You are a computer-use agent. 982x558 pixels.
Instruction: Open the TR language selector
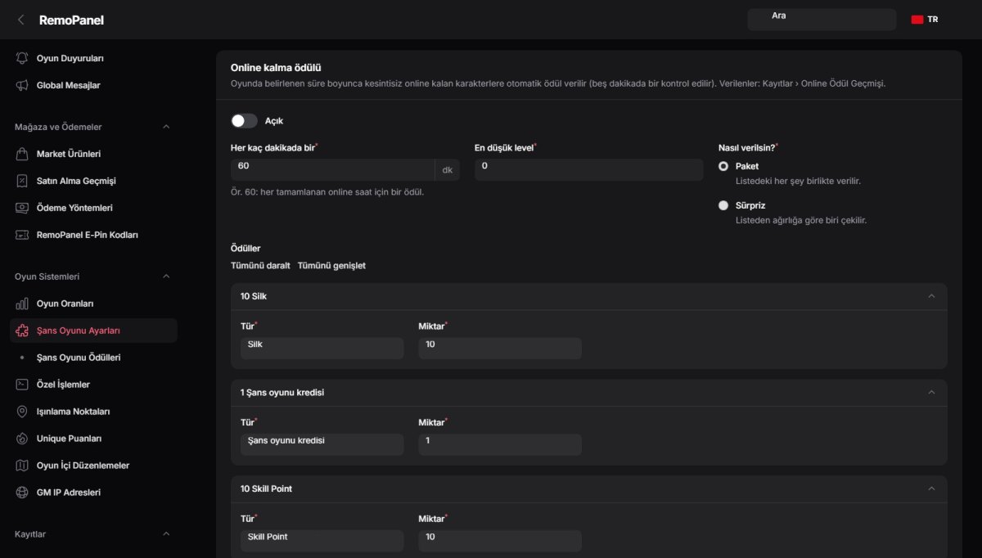(x=925, y=20)
